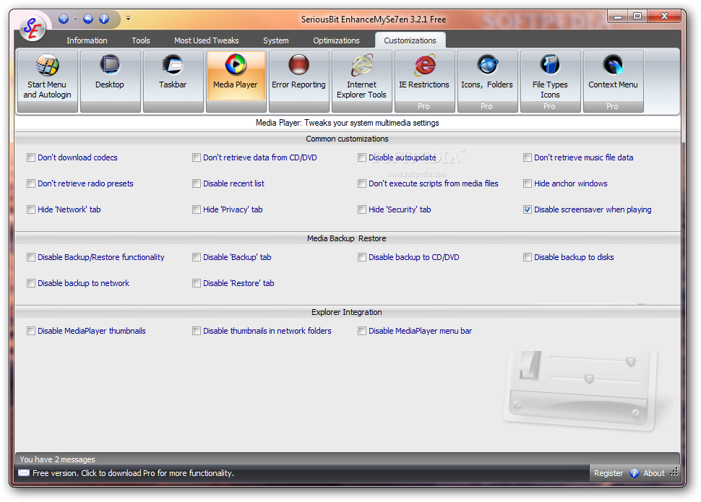Open File Types Icons Pro section

551,81
